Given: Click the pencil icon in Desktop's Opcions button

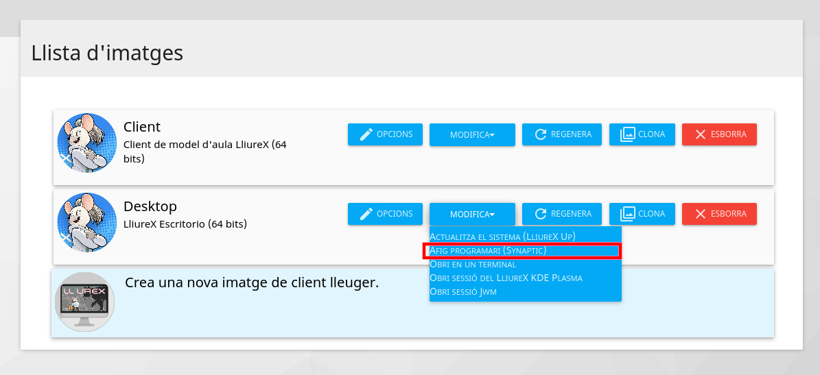Looking at the screenshot, I should click(366, 214).
